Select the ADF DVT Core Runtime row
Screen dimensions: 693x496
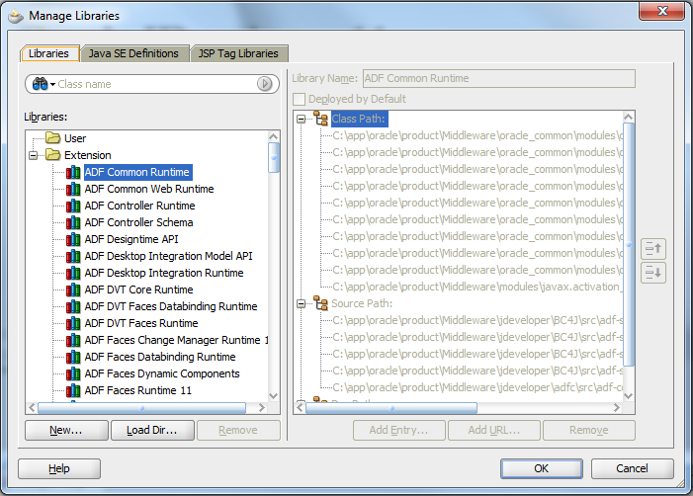[x=138, y=289]
